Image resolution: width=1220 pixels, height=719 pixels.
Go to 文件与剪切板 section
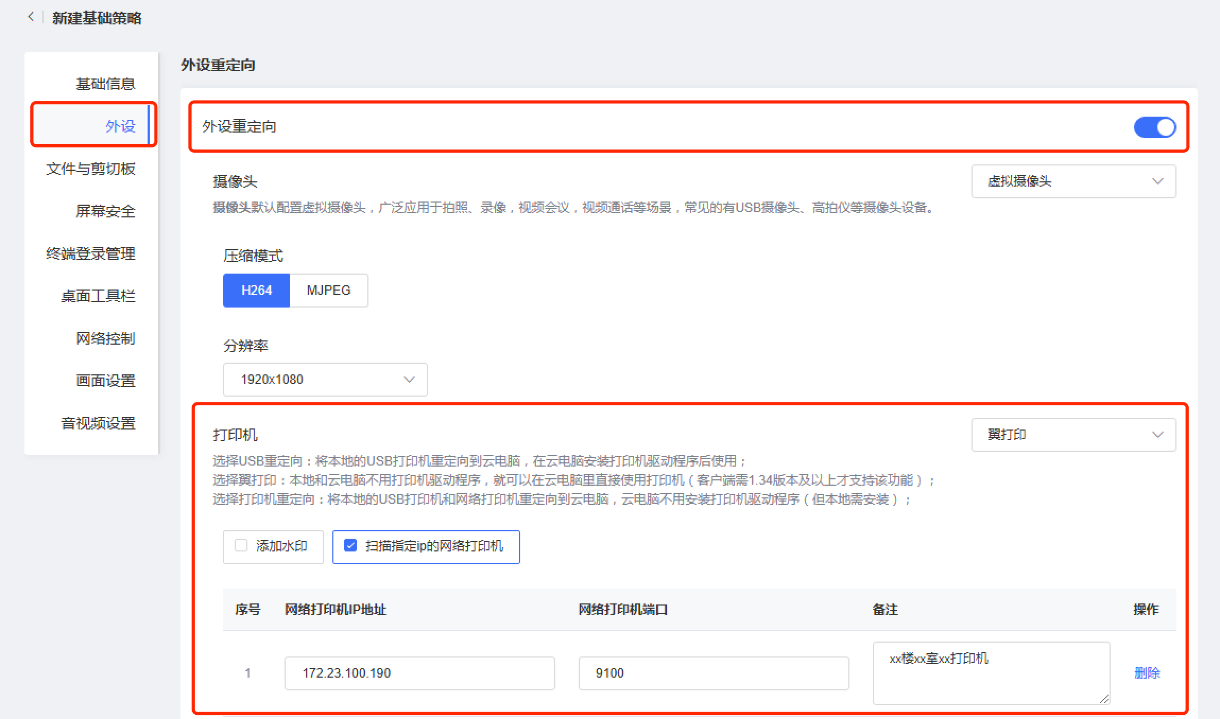point(91,169)
